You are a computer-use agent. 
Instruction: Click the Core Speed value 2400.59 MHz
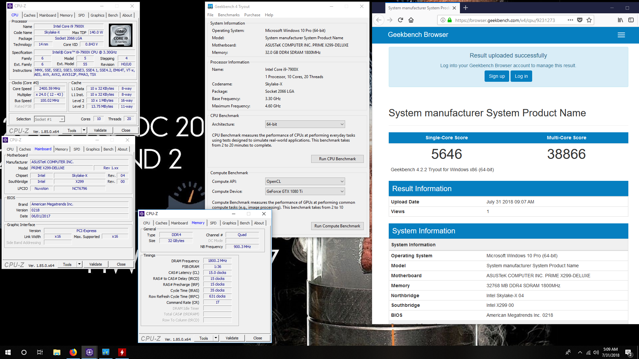[50, 89]
